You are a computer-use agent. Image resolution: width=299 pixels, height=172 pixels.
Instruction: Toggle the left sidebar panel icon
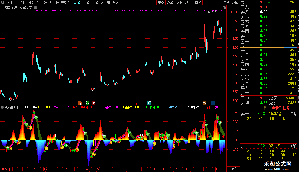[x=3, y=2]
